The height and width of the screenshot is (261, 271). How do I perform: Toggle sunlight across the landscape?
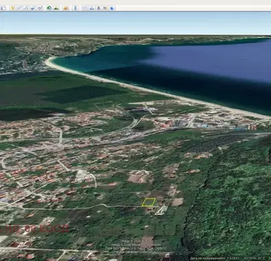coord(56,8)
